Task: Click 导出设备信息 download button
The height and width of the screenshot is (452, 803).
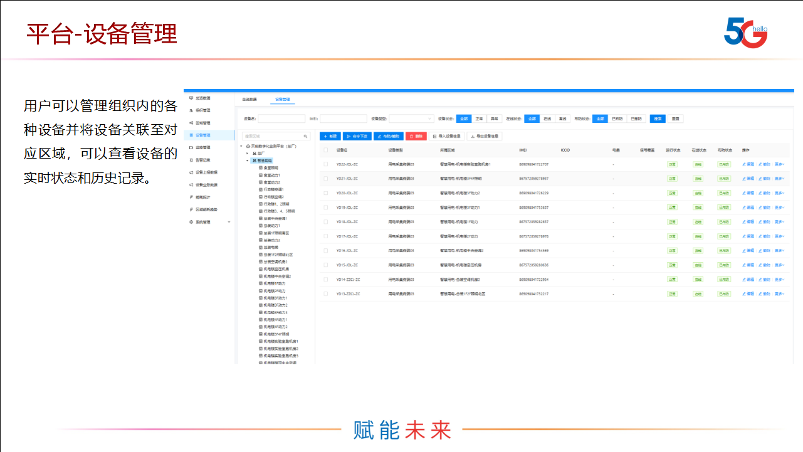Action: 485,136
